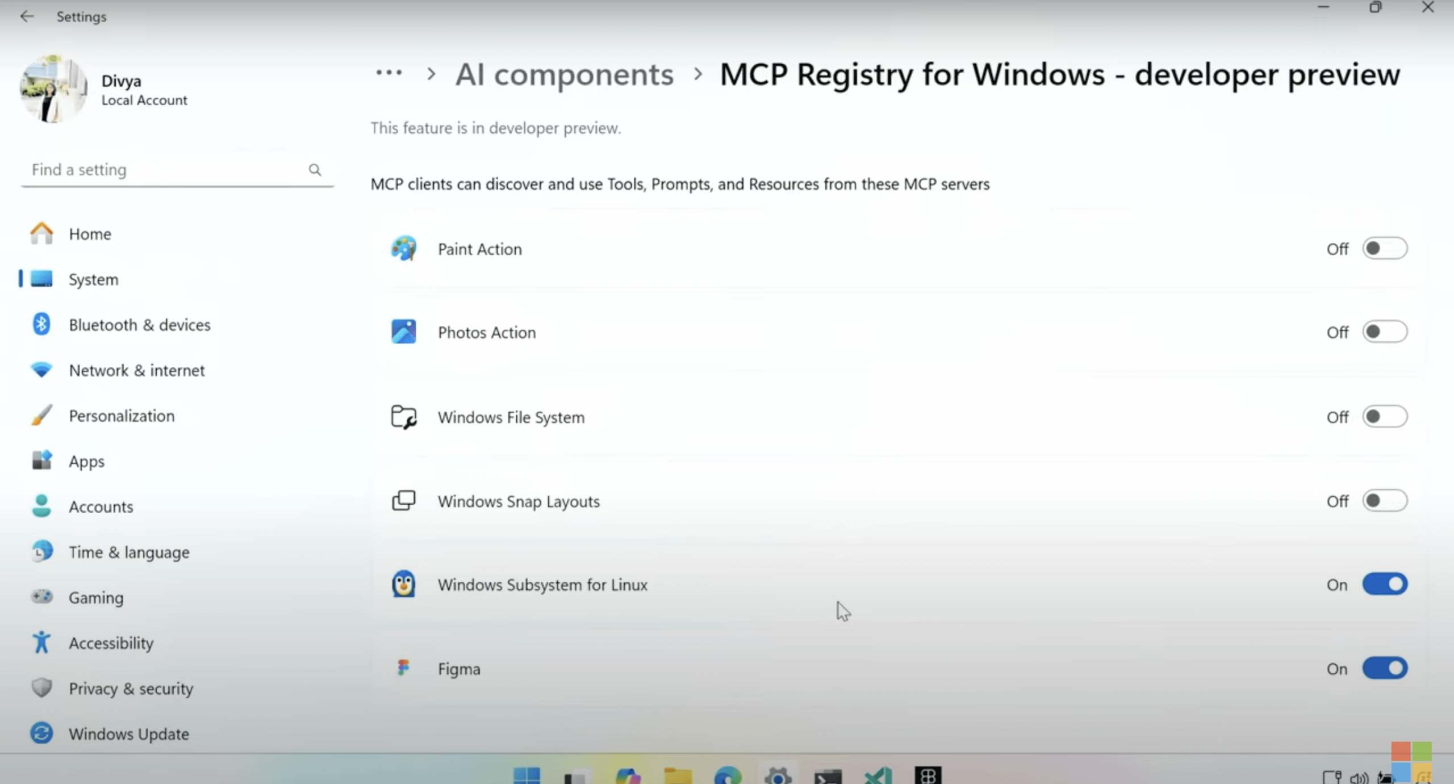Open Network & internet settings
The height and width of the screenshot is (784, 1454).
click(x=176, y=370)
